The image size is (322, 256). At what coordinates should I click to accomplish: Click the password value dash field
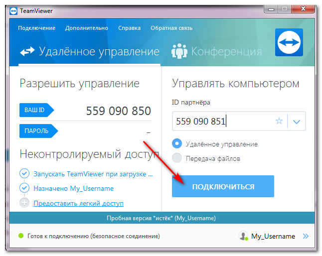click(x=149, y=132)
